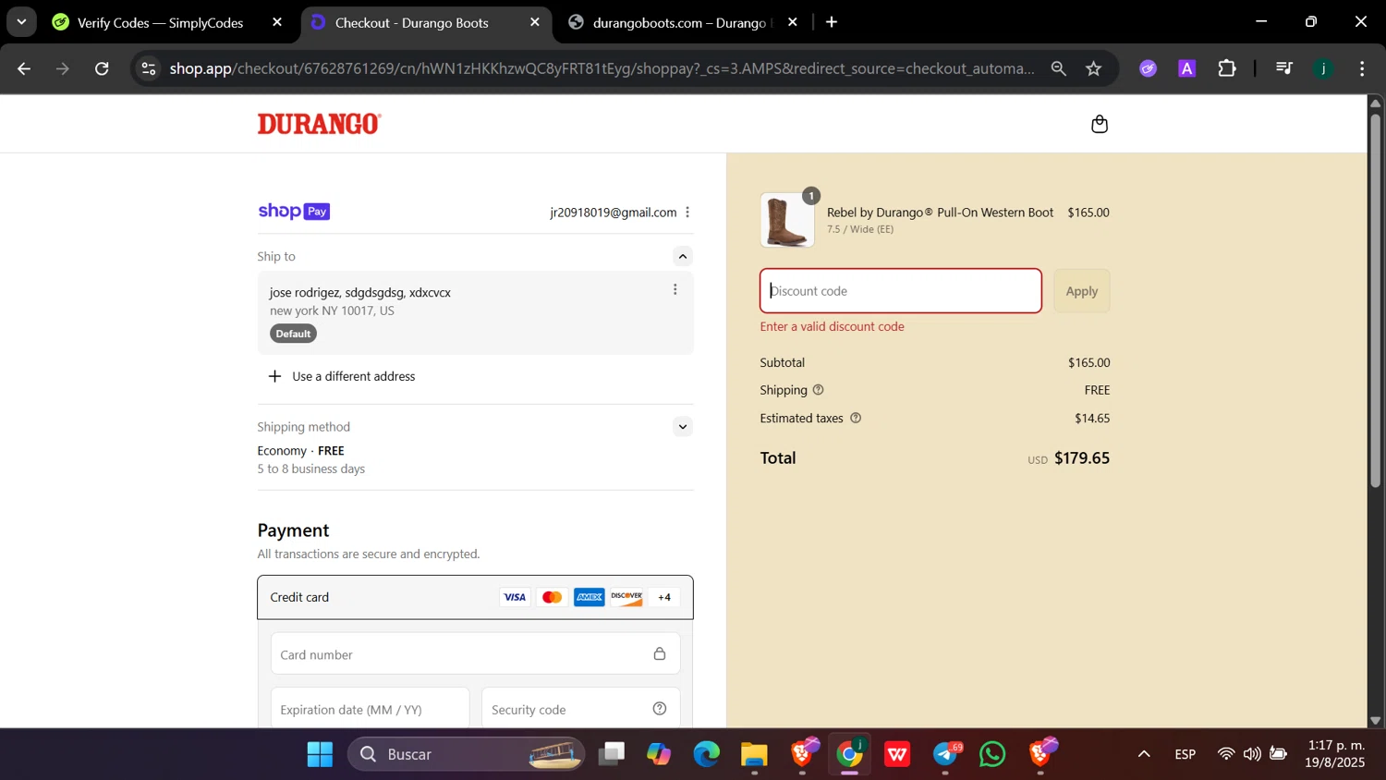Image resolution: width=1386 pixels, height=780 pixels.
Task: Focus the Security code field
Action: [580, 708]
